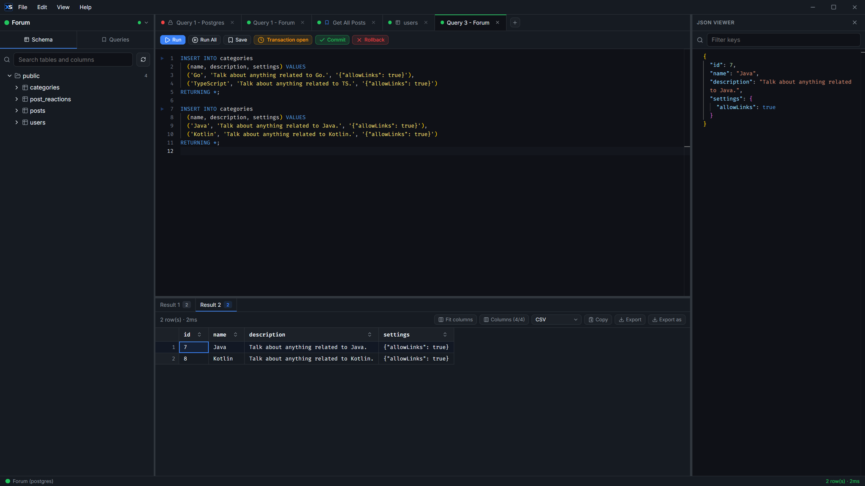Close the Query 1 - Postgres tab
The height and width of the screenshot is (486, 865).
(x=232, y=23)
